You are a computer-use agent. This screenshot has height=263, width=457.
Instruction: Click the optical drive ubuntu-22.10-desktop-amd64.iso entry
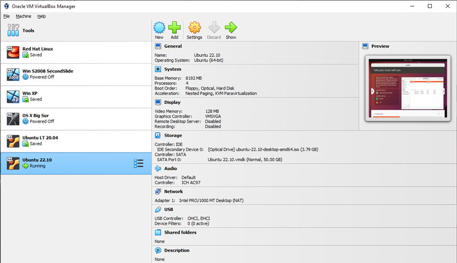pos(263,149)
